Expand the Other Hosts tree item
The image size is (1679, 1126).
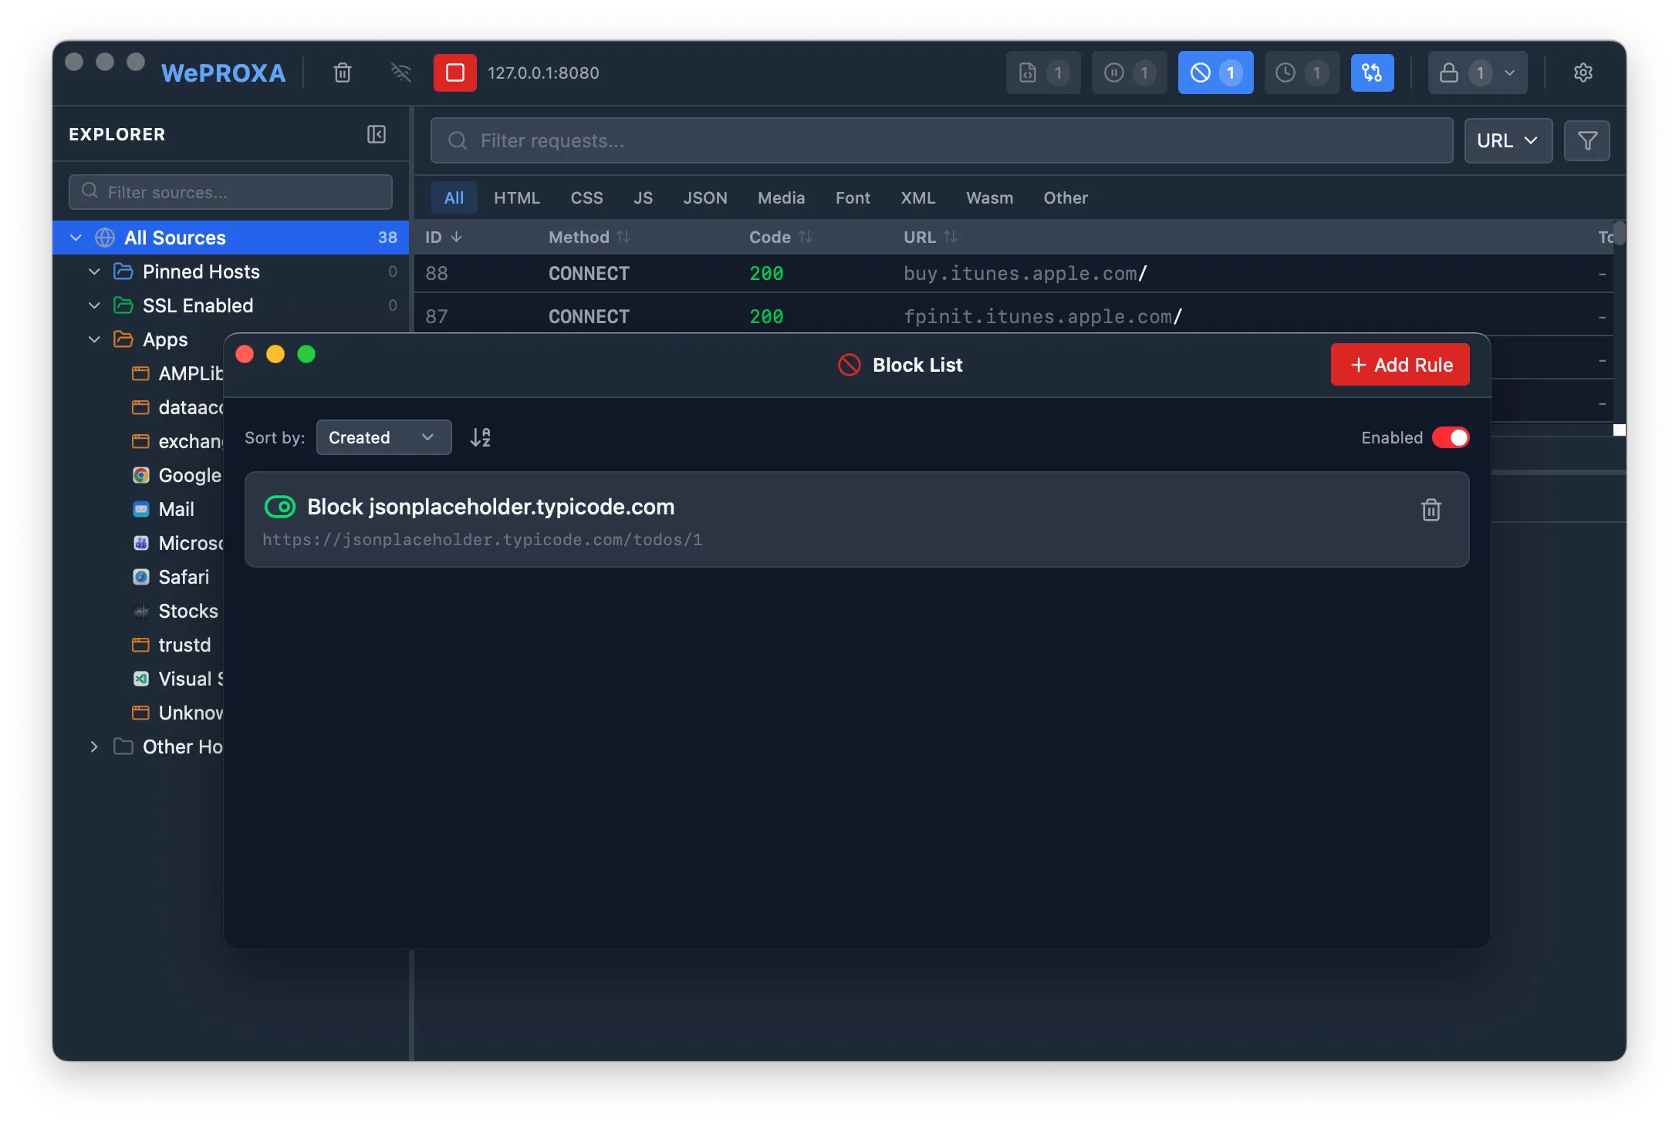(94, 747)
